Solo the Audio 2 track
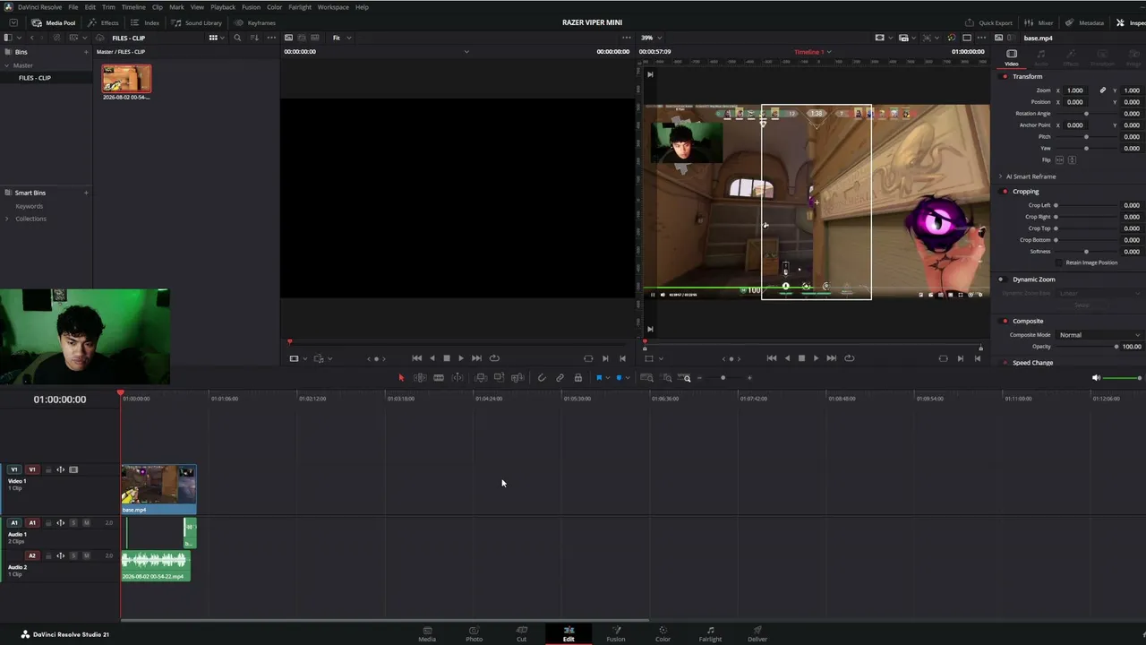Viewport: 1146px width, 645px height. coord(74,555)
